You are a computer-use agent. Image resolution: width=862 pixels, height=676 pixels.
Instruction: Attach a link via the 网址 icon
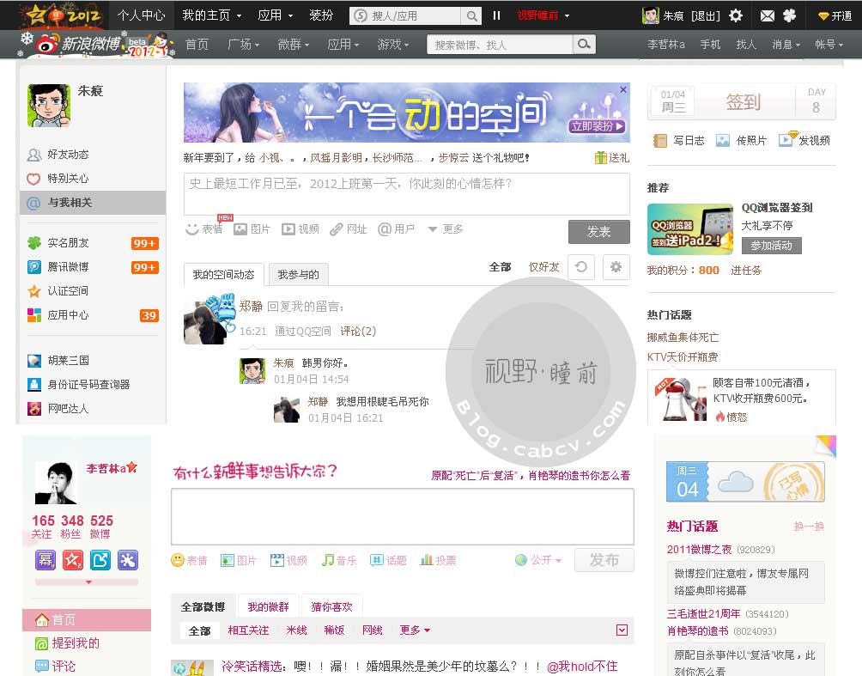pos(347,228)
